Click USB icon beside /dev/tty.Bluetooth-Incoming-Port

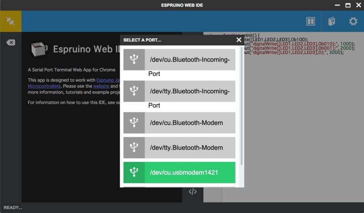pyautogui.click(x=134, y=91)
